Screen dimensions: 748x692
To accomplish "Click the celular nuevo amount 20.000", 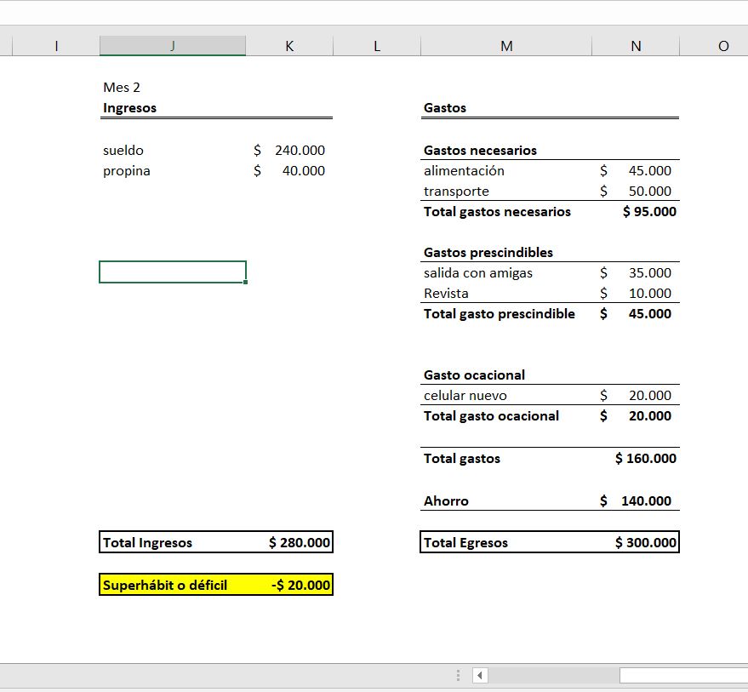I will pos(636,396).
